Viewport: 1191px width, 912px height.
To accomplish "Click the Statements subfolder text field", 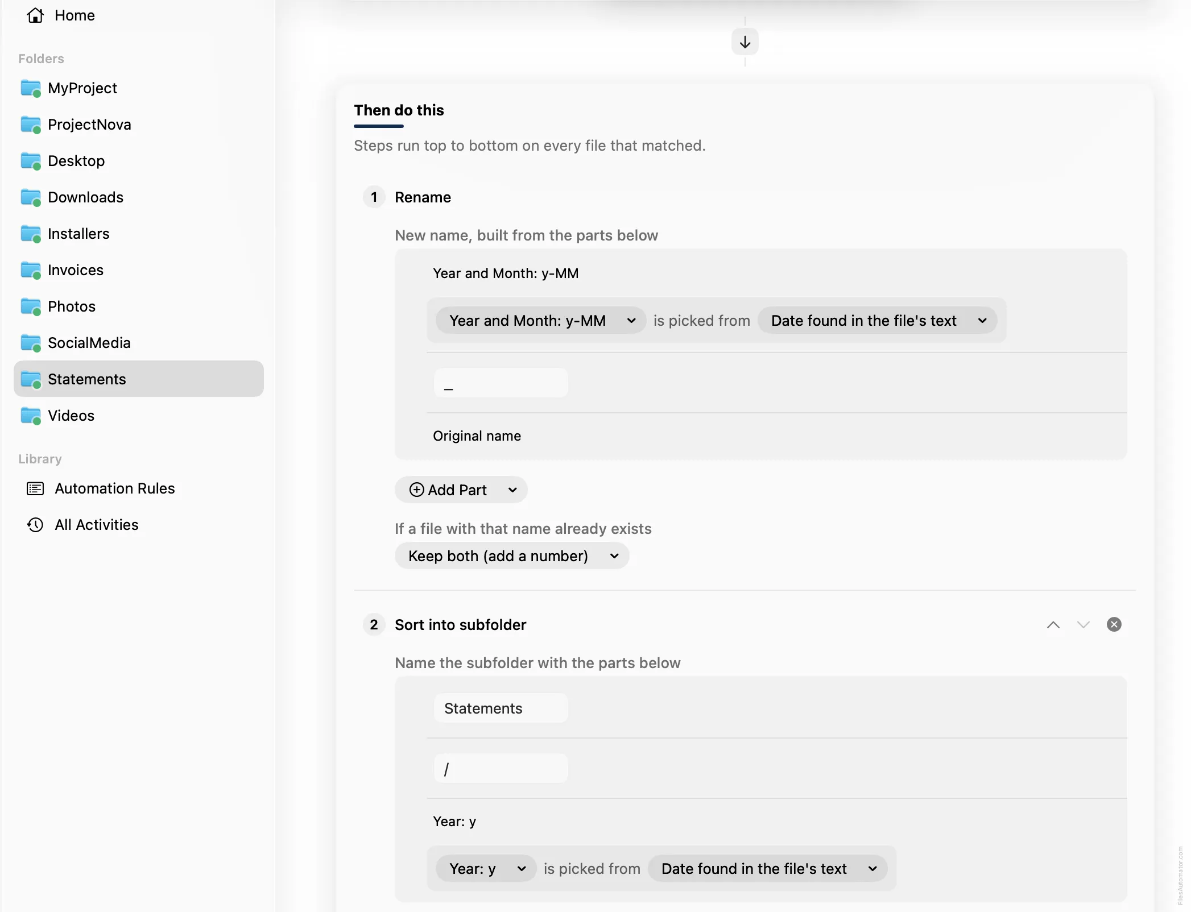I will pos(501,708).
